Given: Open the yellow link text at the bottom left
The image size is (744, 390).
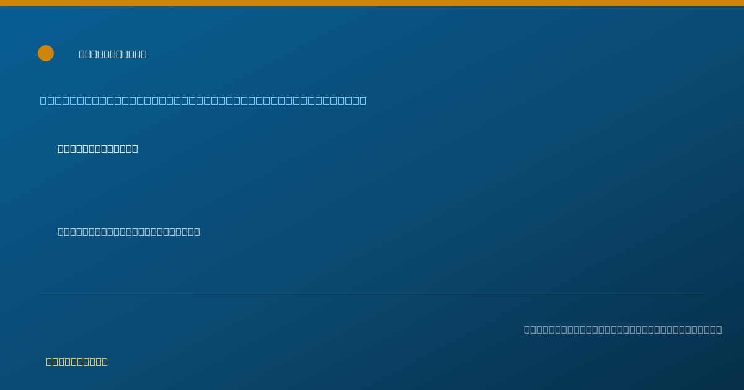Looking at the screenshot, I should click(77, 362).
